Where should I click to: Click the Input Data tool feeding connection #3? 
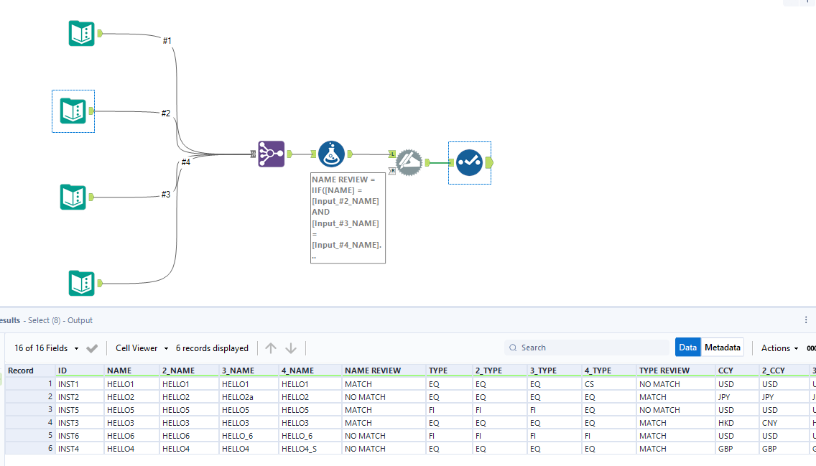pos(81,197)
